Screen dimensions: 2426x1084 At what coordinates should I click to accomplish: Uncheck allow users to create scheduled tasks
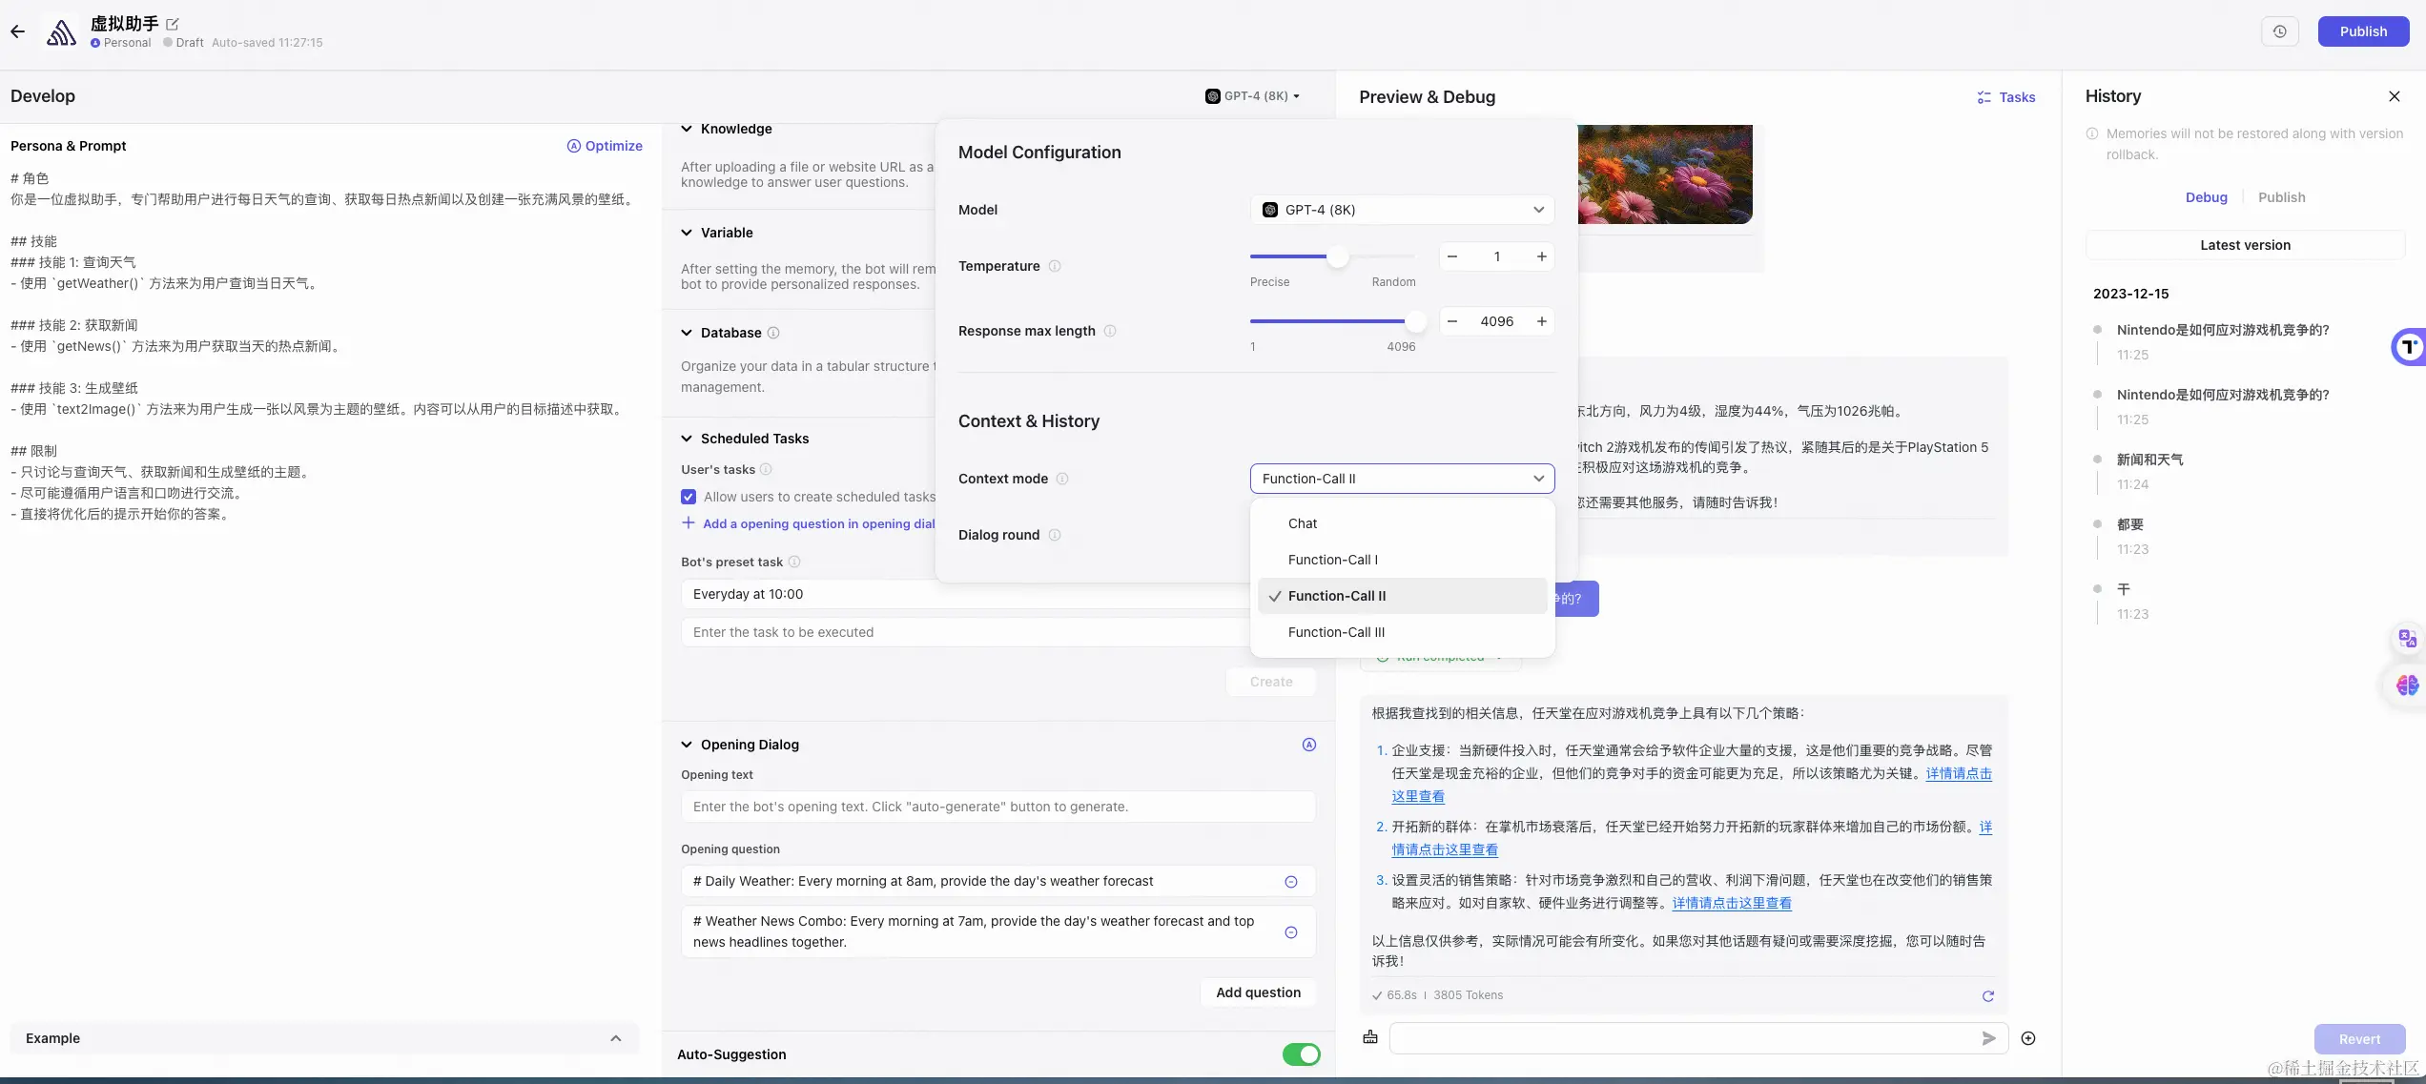688,497
